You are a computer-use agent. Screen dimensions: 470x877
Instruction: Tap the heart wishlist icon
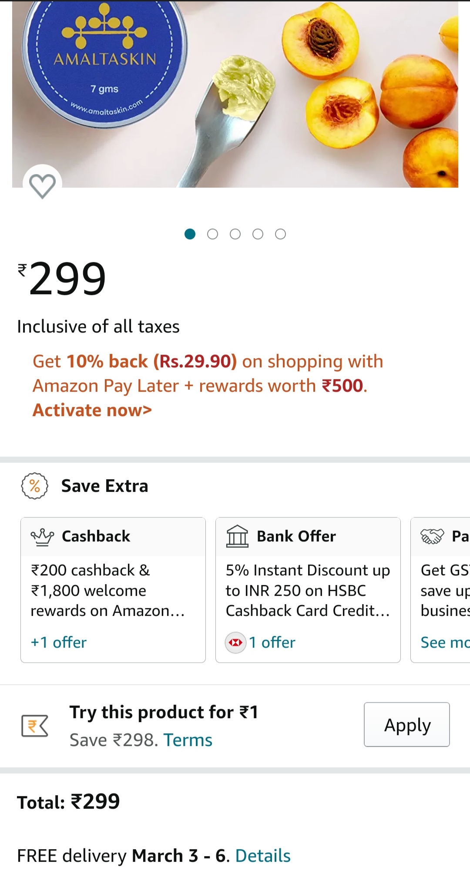[42, 185]
